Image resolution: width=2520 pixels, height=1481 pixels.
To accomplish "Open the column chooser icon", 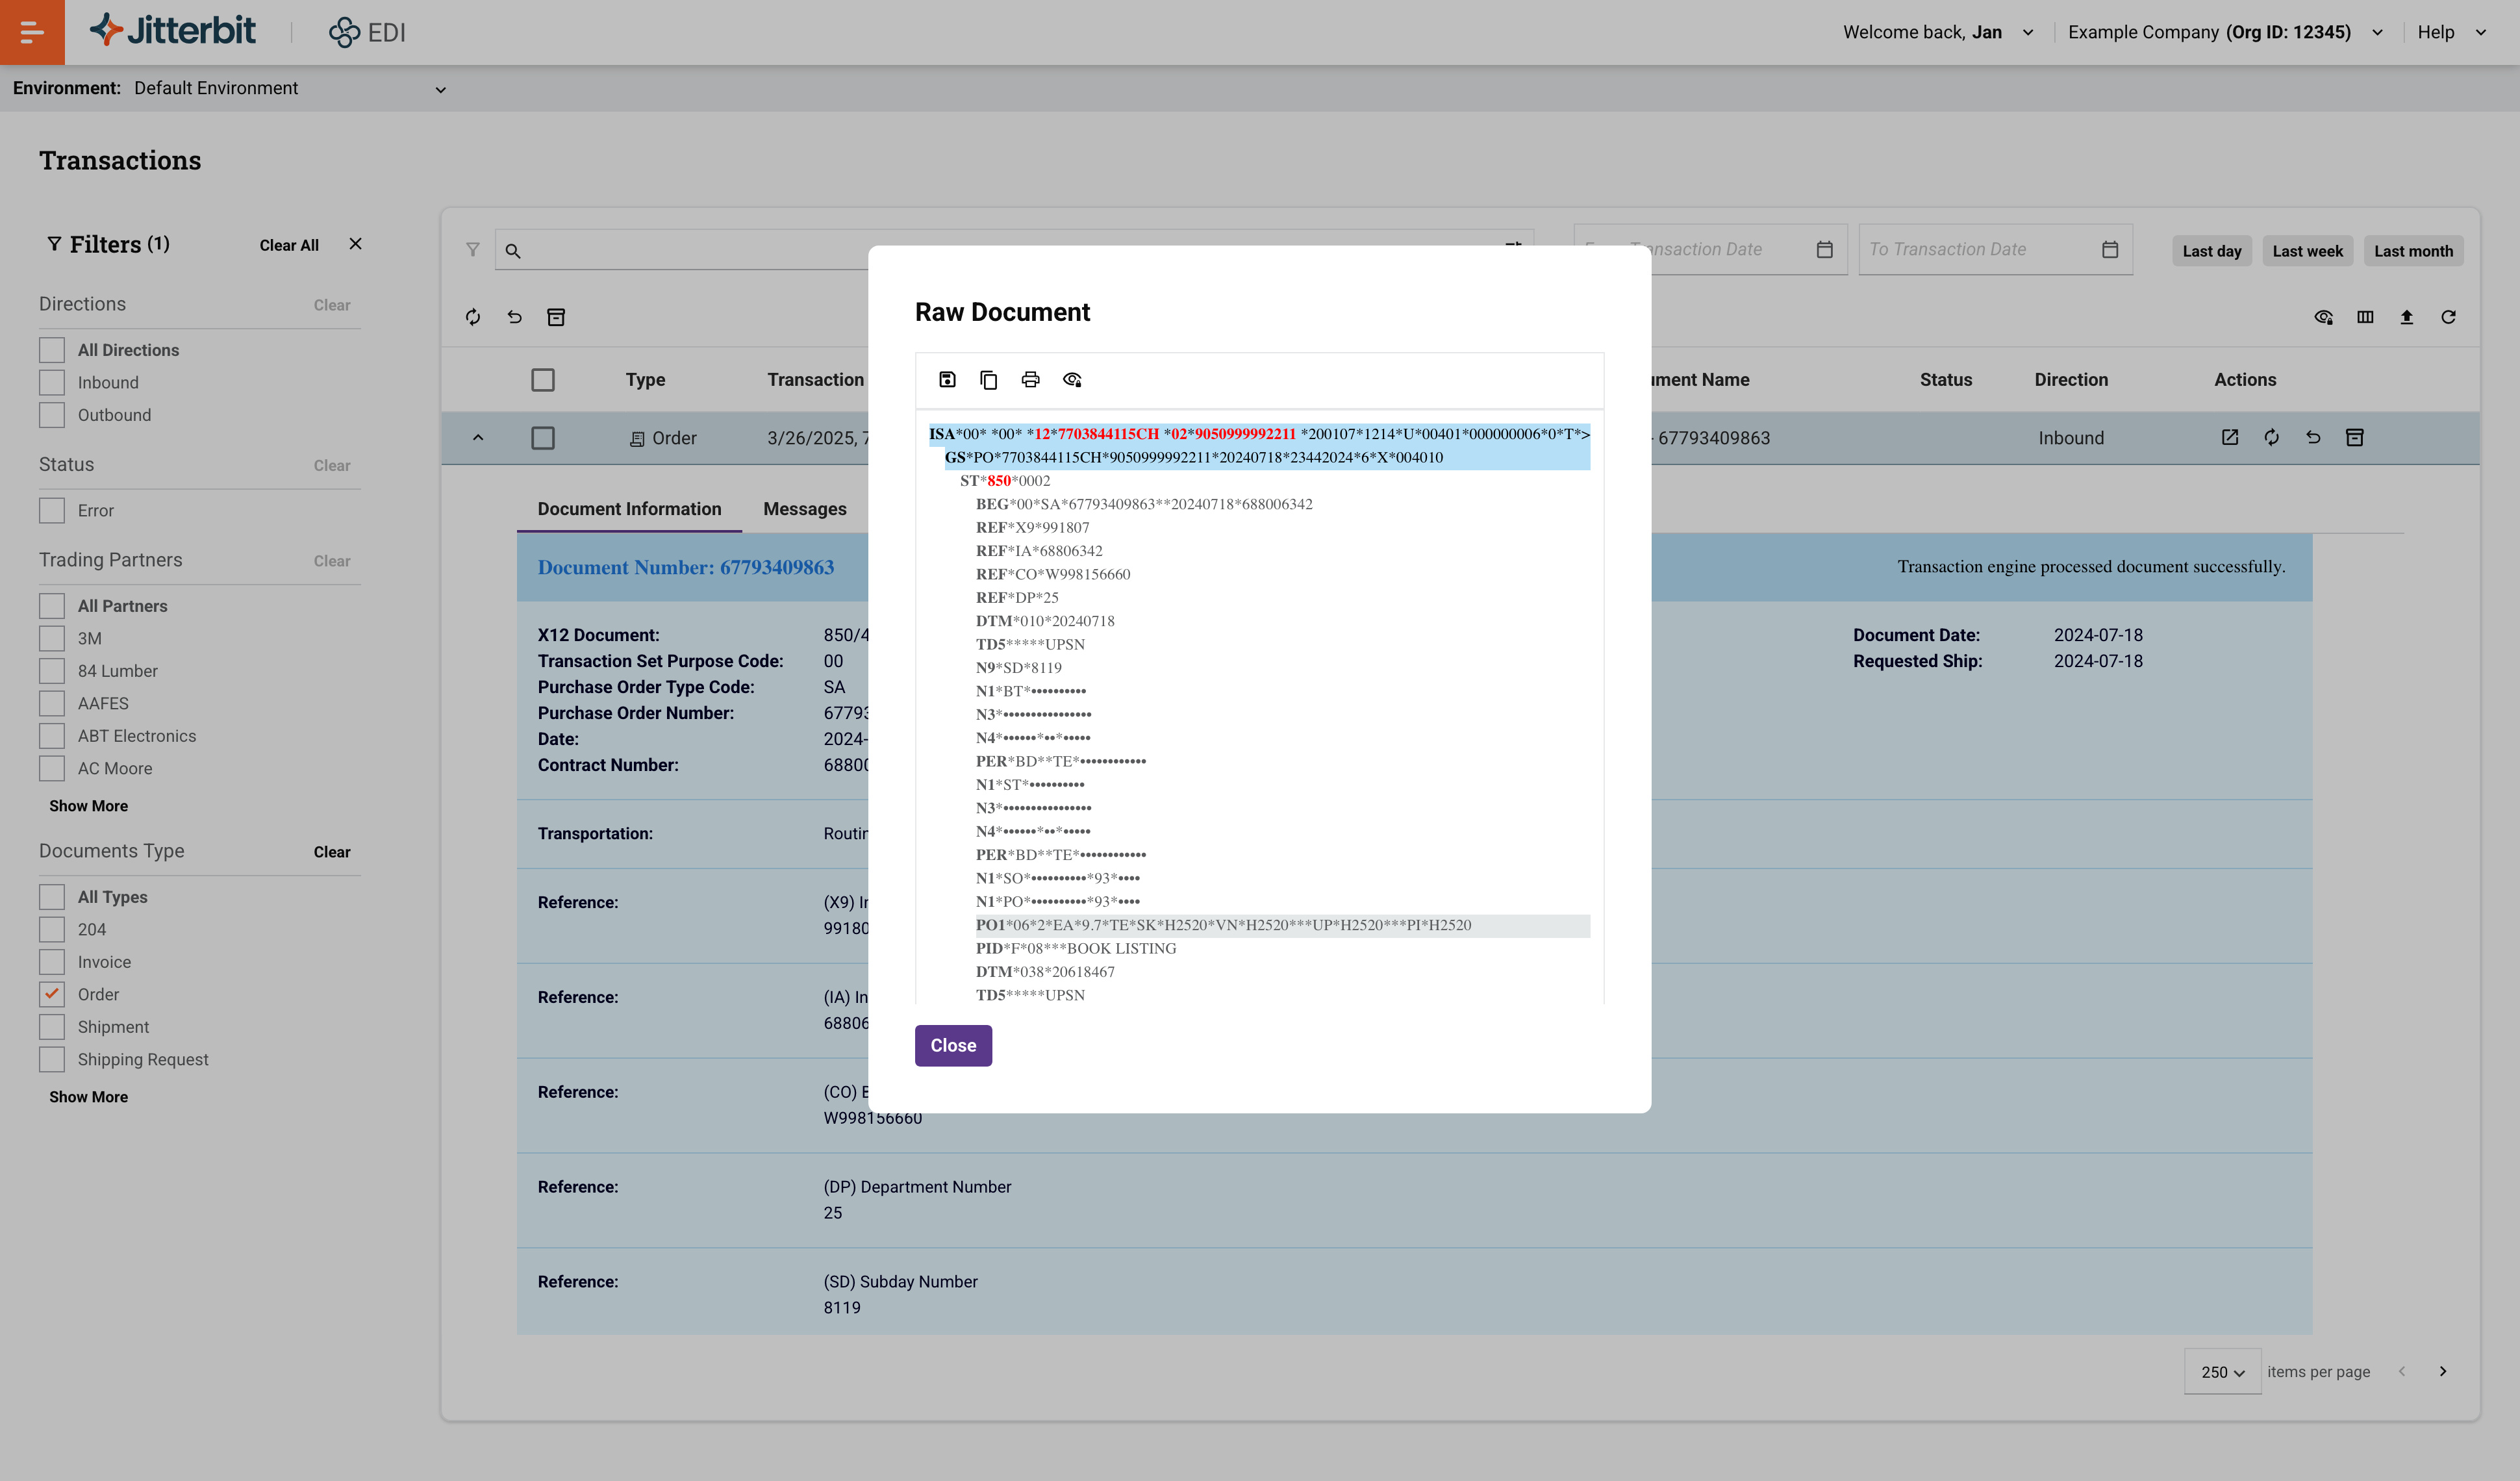I will tap(2365, 317).
